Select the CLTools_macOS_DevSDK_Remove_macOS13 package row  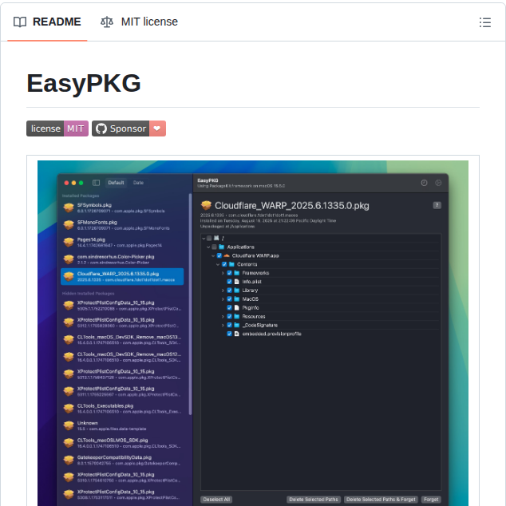coord(122,339)
